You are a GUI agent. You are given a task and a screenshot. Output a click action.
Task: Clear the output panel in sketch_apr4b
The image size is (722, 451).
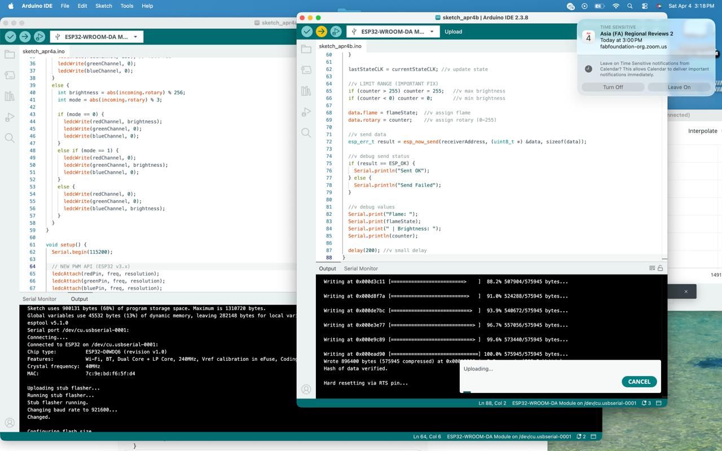[651, 268]
